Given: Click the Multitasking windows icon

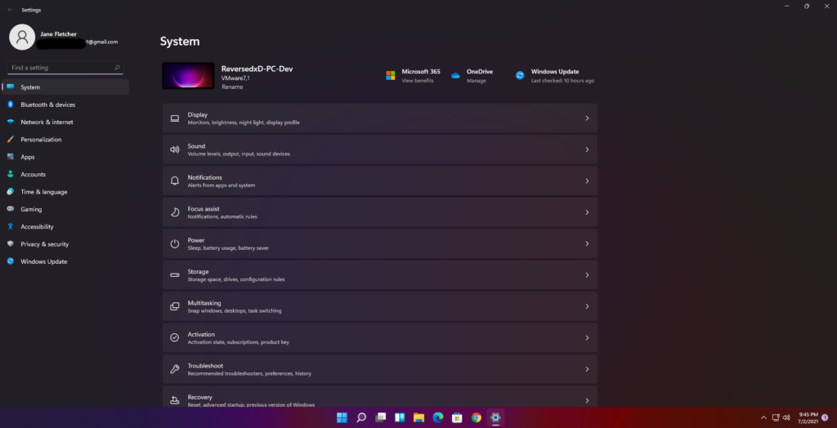Looking at the screenshot, I should pyautogui.click(x=175, y=306).
